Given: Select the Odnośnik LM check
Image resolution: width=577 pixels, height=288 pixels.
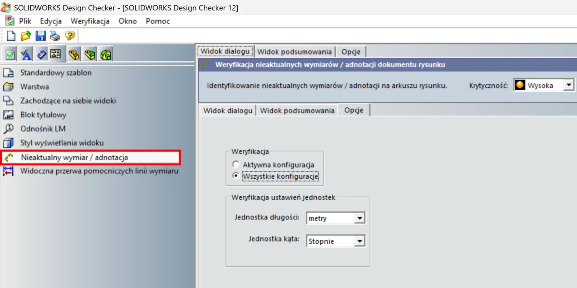Looking at the screenshot, I should pos(43,129).
